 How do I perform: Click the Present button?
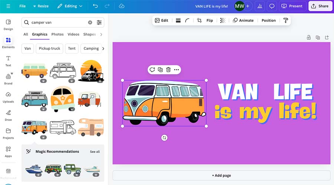coord(292,6)
